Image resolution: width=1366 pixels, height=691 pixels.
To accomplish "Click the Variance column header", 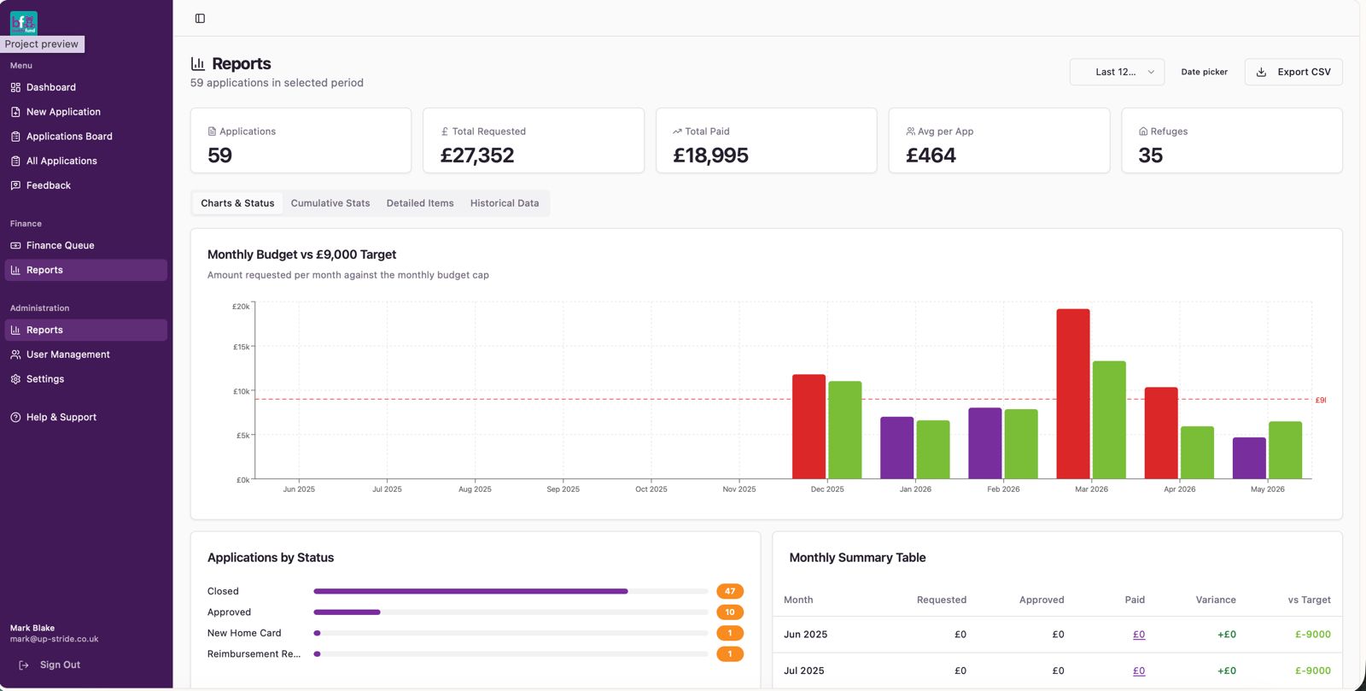I will 1216,600.
